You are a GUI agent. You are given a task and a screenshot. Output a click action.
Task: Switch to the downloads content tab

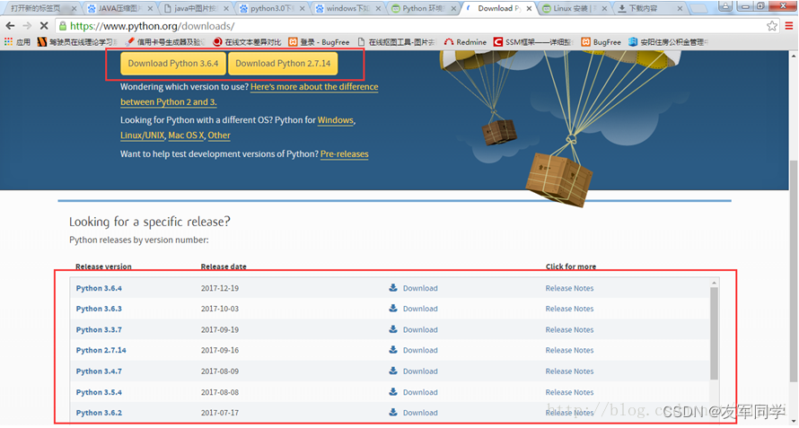649,8
